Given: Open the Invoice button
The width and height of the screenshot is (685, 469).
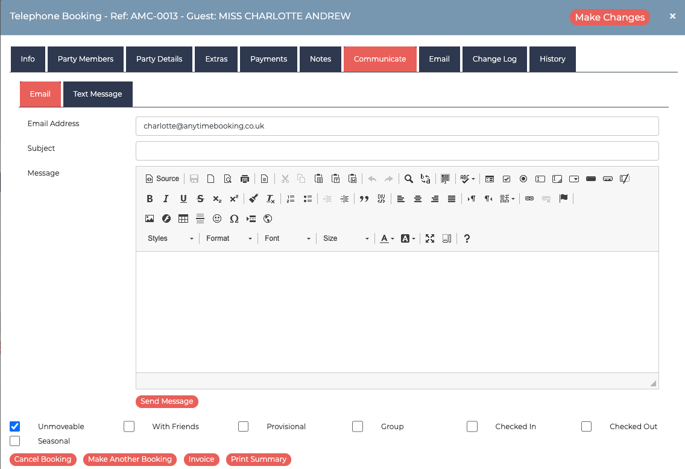Looking at the screenshot, I should [201, 459].
